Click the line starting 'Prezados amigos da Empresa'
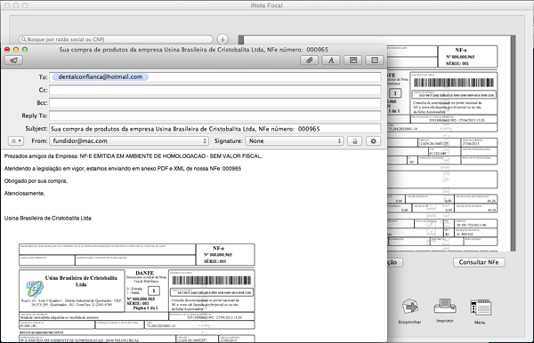 coord(133,156)
